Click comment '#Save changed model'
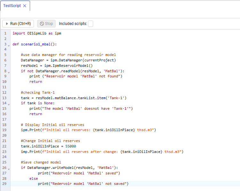The image size is (240, 191). (x=41, y=163)
